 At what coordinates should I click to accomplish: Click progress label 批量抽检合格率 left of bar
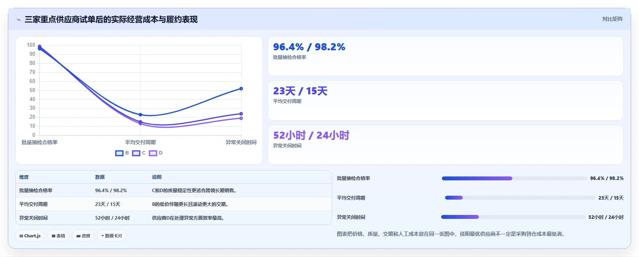pos(353,178)
